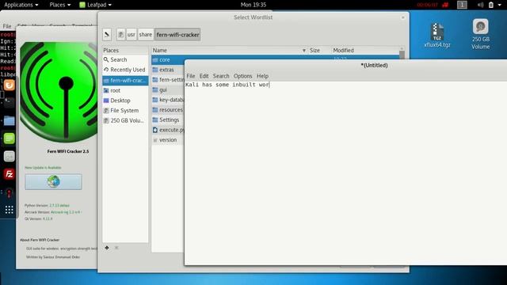
Task: Select the extras folder row
Action: 168,70
